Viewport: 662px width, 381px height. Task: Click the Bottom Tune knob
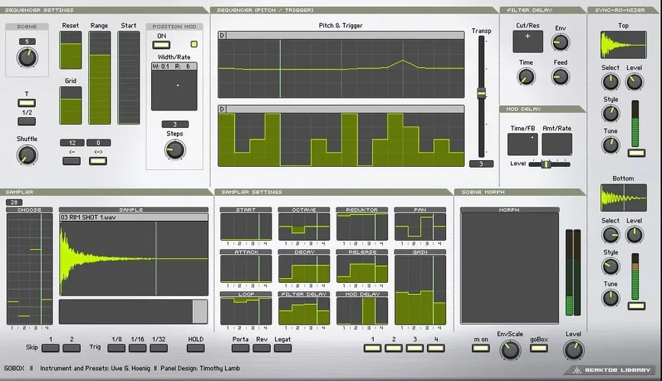pos(610,298)
